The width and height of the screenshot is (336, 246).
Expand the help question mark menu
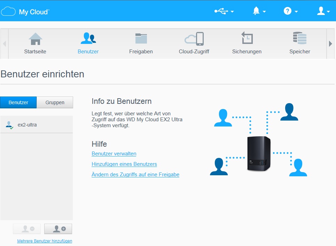click(290, 11)
